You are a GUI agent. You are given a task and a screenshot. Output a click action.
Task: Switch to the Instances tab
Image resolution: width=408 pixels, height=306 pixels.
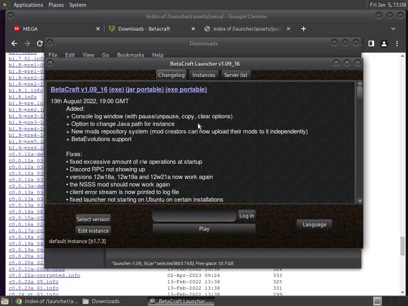coord(204,75)
